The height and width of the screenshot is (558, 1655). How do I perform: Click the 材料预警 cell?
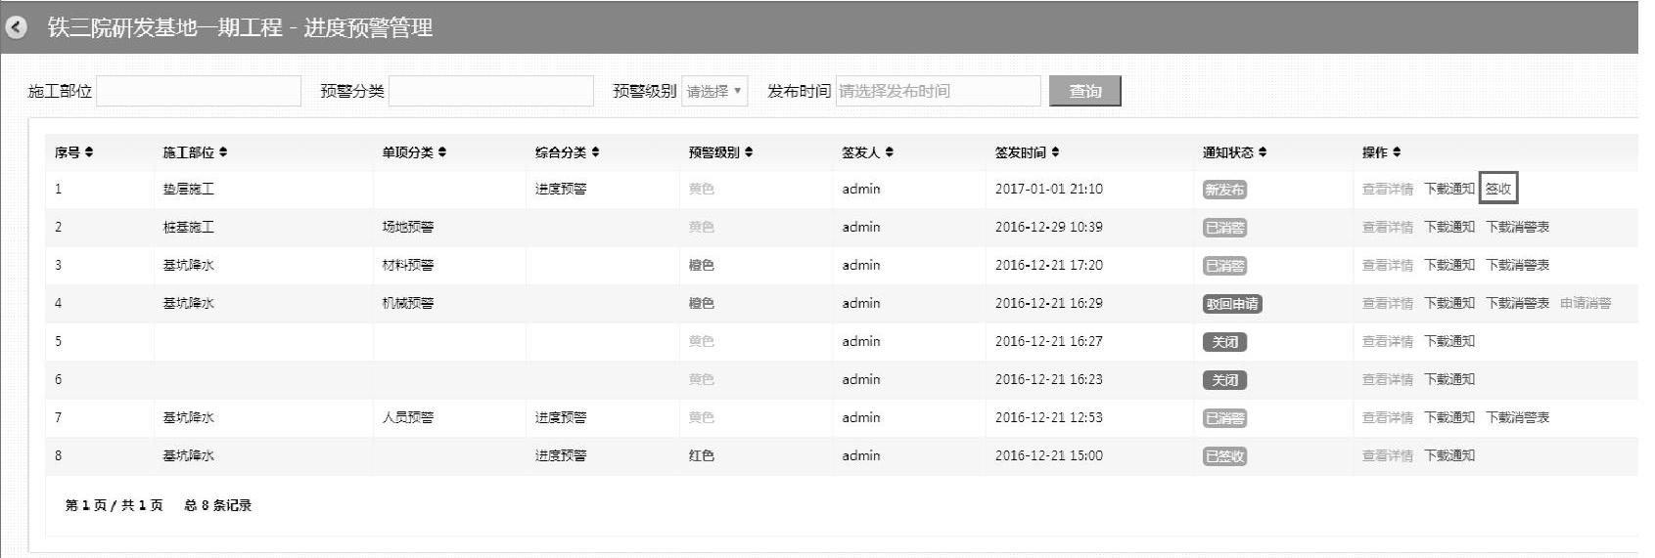(x=407, y=266)
